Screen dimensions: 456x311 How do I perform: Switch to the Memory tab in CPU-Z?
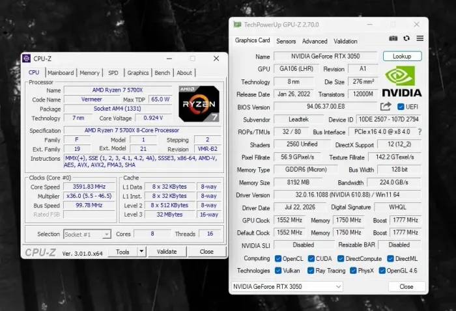[x=90, y=73]
